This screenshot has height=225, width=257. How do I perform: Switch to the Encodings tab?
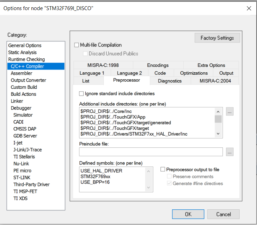coord(158,65)
